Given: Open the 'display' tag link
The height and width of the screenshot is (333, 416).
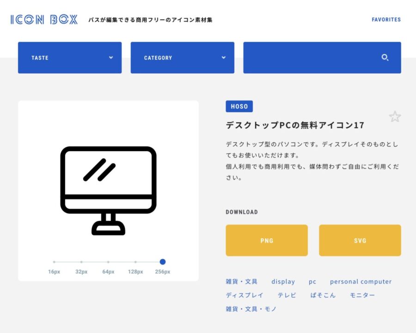Looking at the screenshot, I should [x=283, y=281].
